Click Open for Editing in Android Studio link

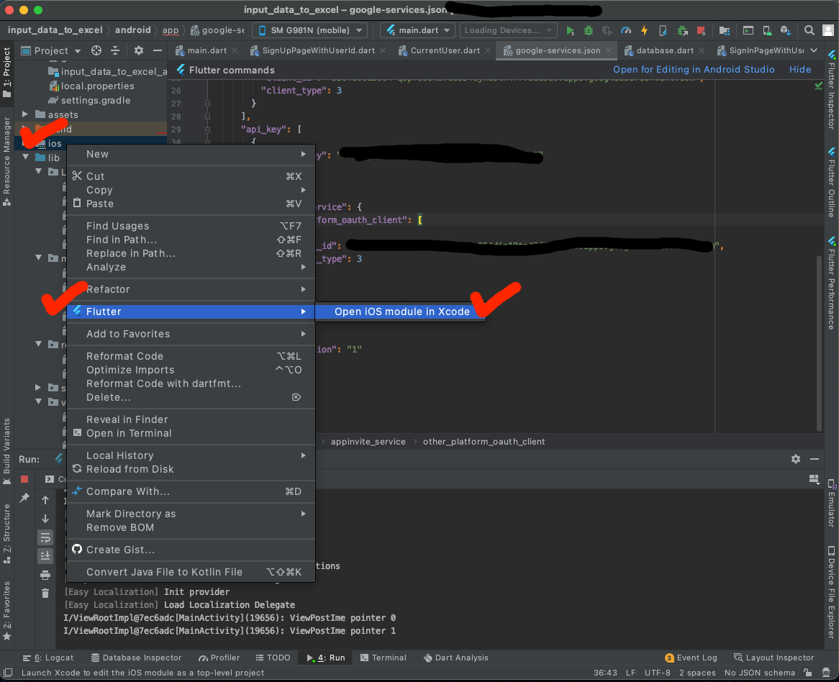pos(694,70)
